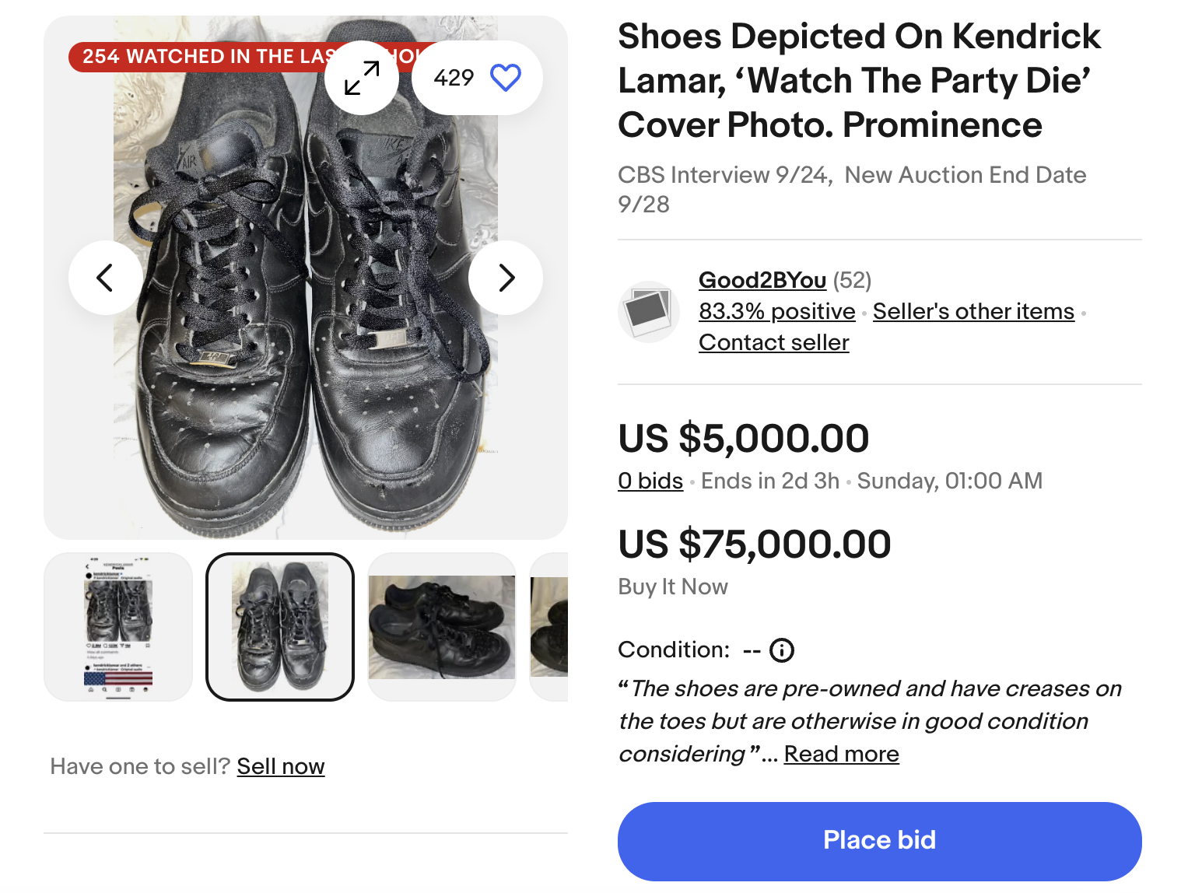Click the expand image fullscreen icon
The image size is (1181, 893).
point(362,78)
